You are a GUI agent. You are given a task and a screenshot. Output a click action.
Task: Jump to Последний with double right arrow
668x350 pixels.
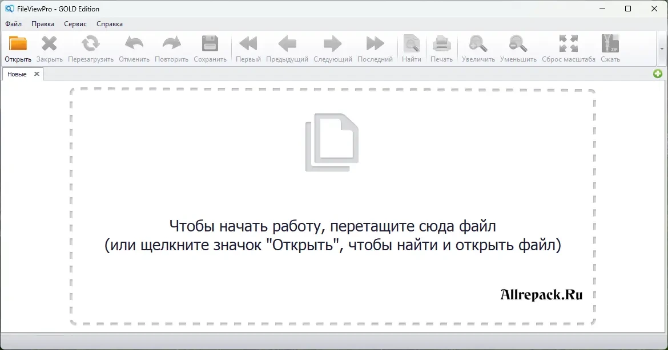375,43
